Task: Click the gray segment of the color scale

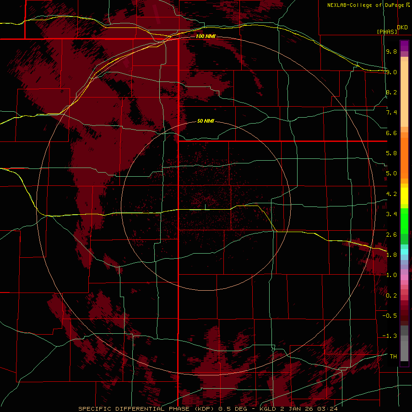Action: pyautogui.click(x=404, y=344)
